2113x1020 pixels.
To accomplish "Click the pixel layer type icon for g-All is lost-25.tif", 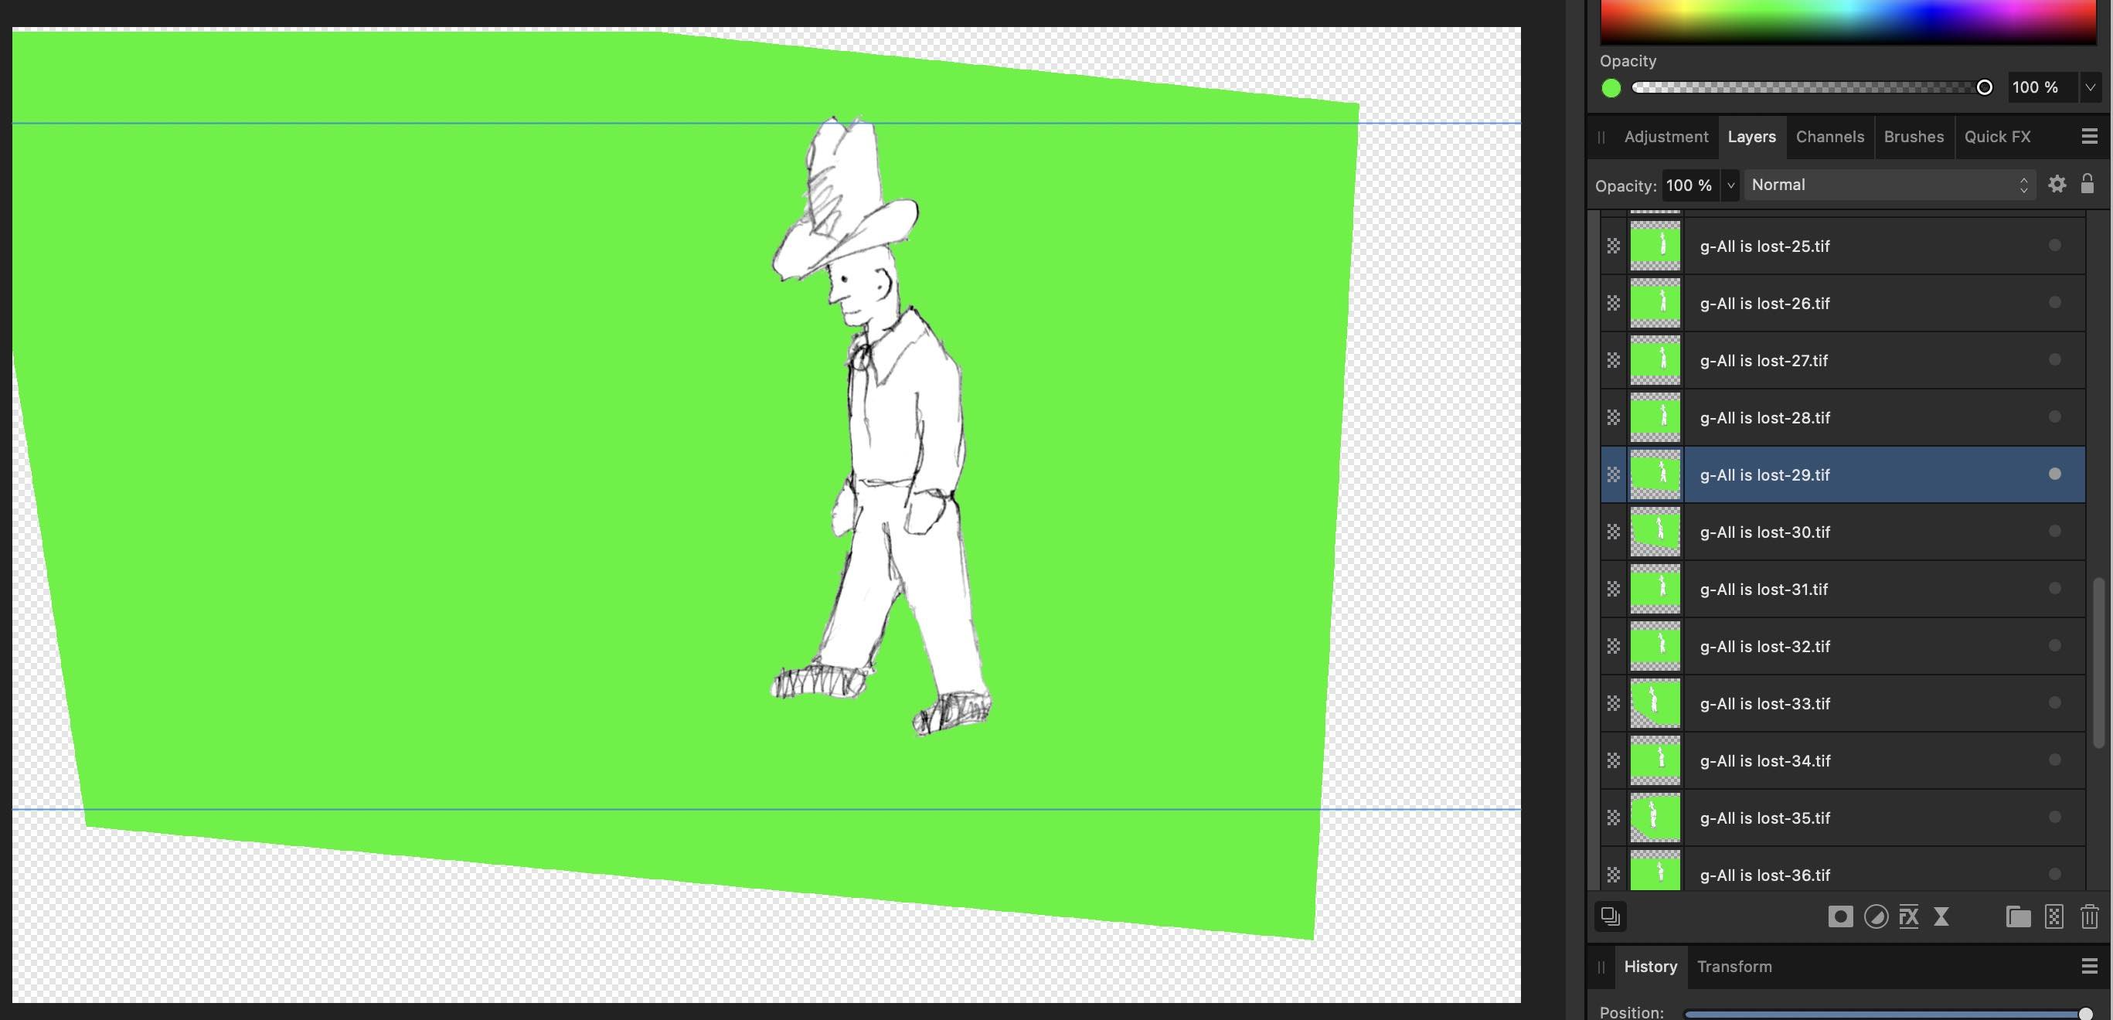I will (1614, 246).
